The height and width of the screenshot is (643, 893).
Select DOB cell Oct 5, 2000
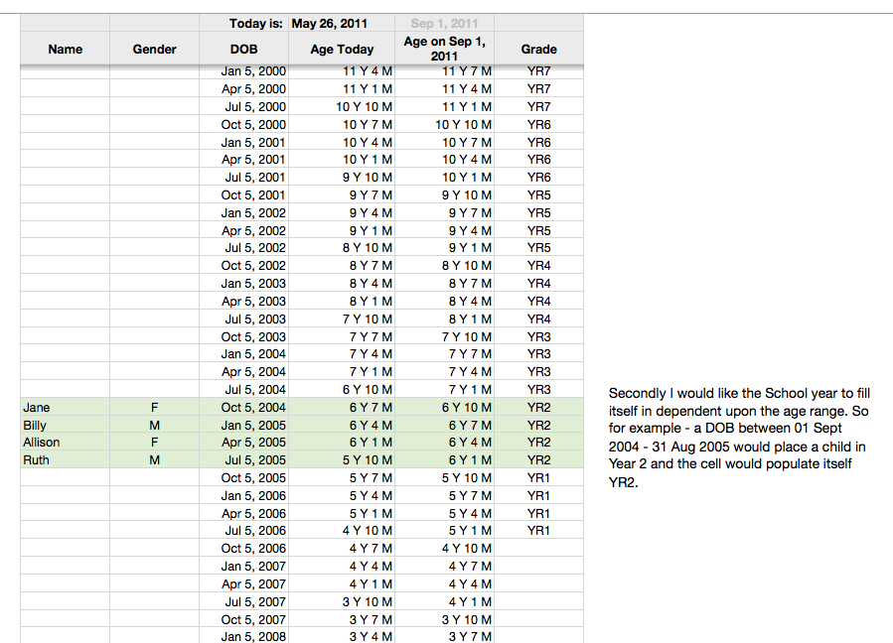pyautogui.click(x=243, y=125)
